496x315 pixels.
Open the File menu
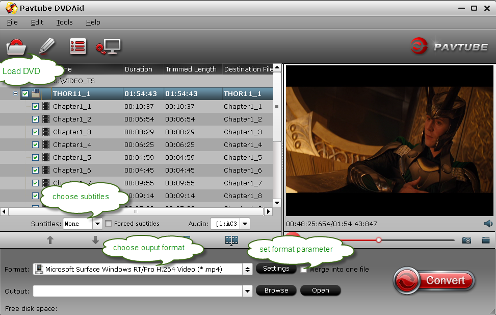coord(12,22)
